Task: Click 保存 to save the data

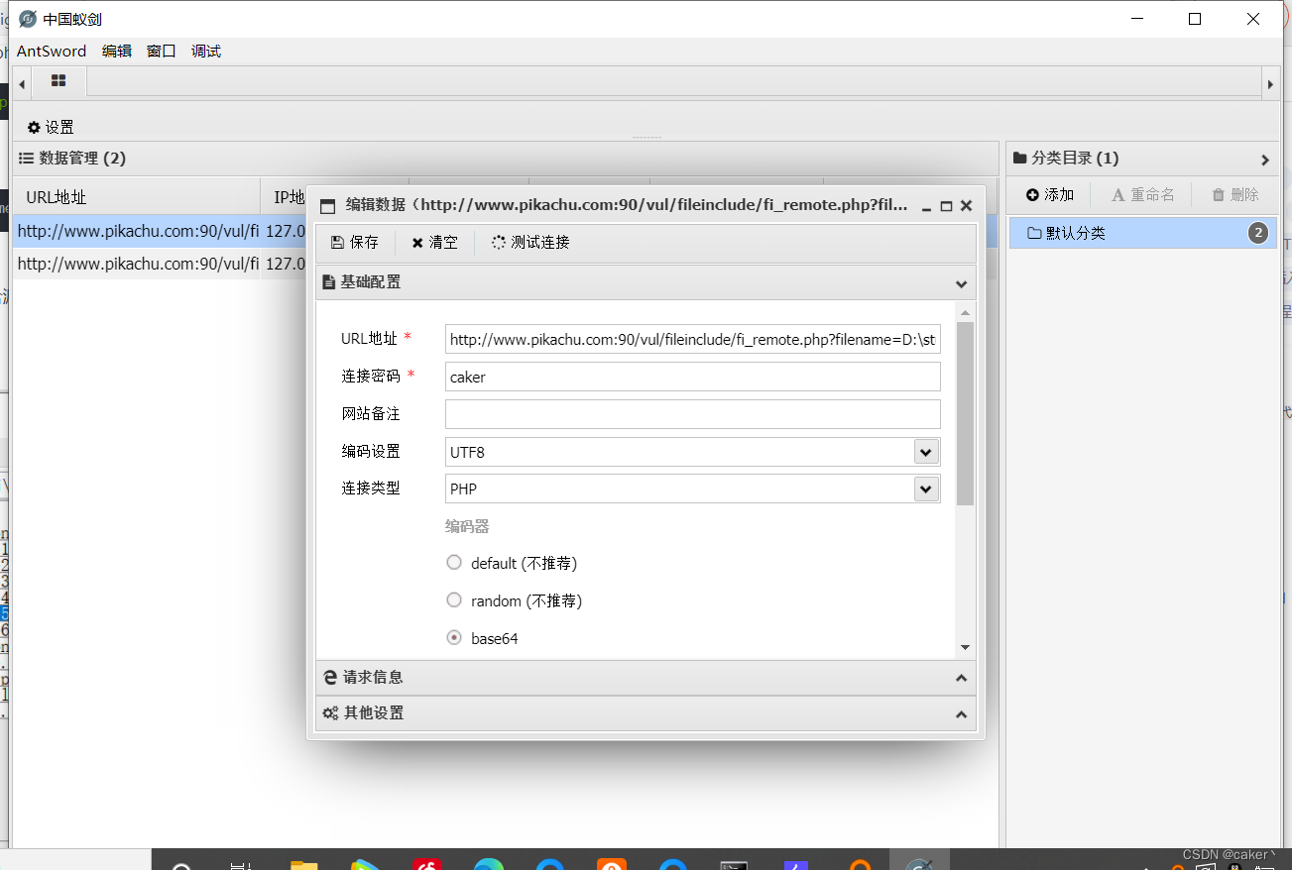Action: click(x=355, y=242)
